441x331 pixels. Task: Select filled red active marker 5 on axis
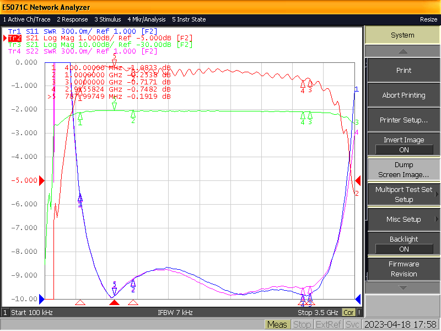pos(114,302)
